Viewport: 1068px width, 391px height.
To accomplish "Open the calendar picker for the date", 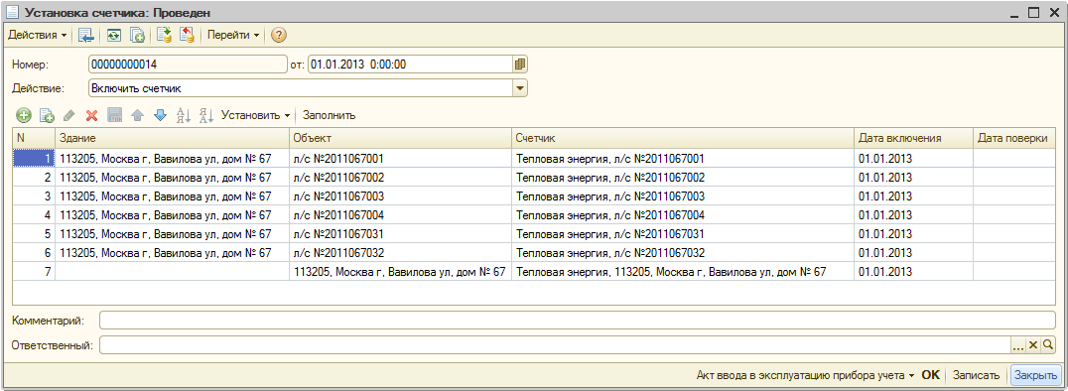I will click(520, 65).
